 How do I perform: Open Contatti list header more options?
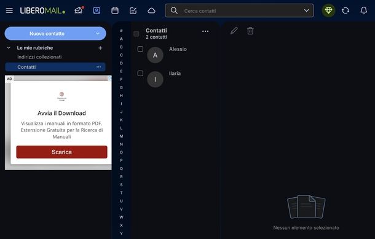(205, 31)
